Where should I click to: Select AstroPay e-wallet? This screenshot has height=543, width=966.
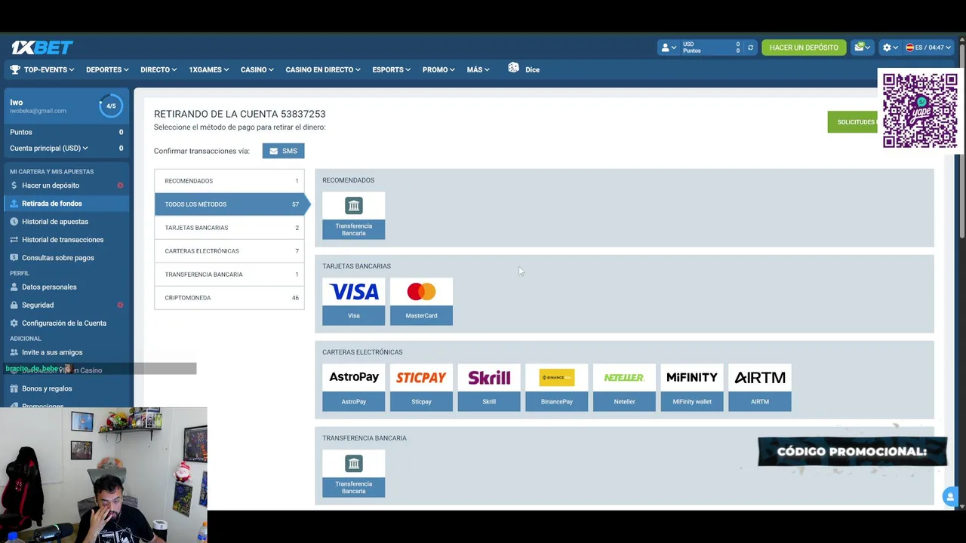353,388
